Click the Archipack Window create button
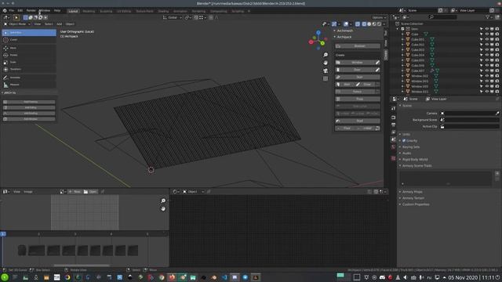 tap(355, 63)
